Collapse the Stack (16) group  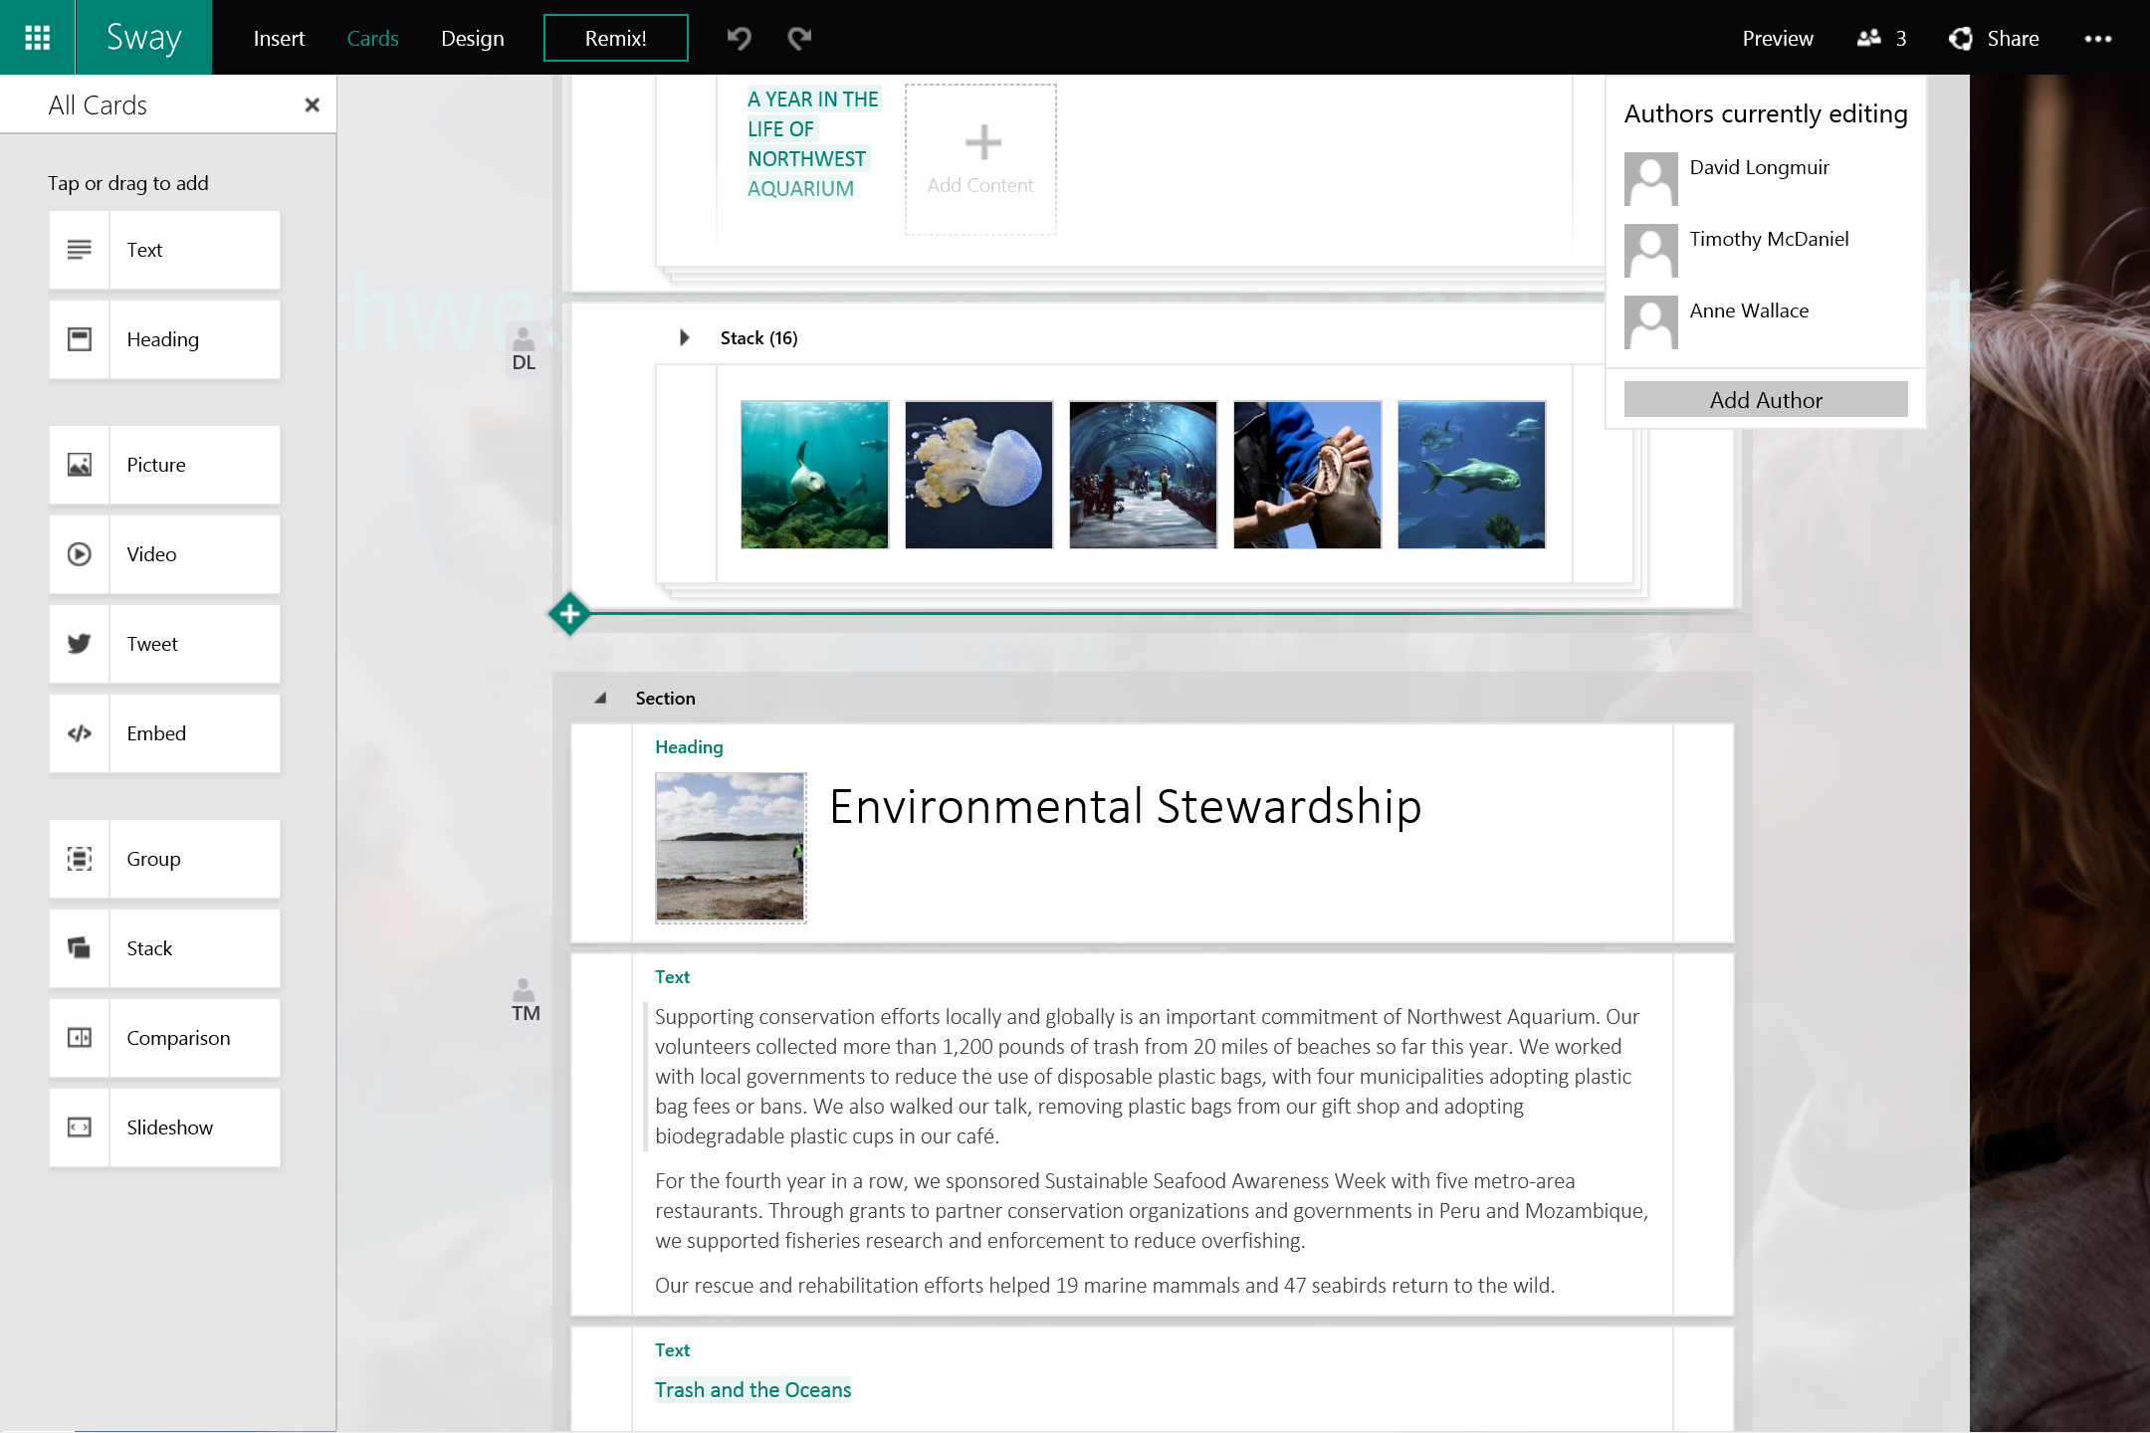pyautogui.click(x=685, y=337)
